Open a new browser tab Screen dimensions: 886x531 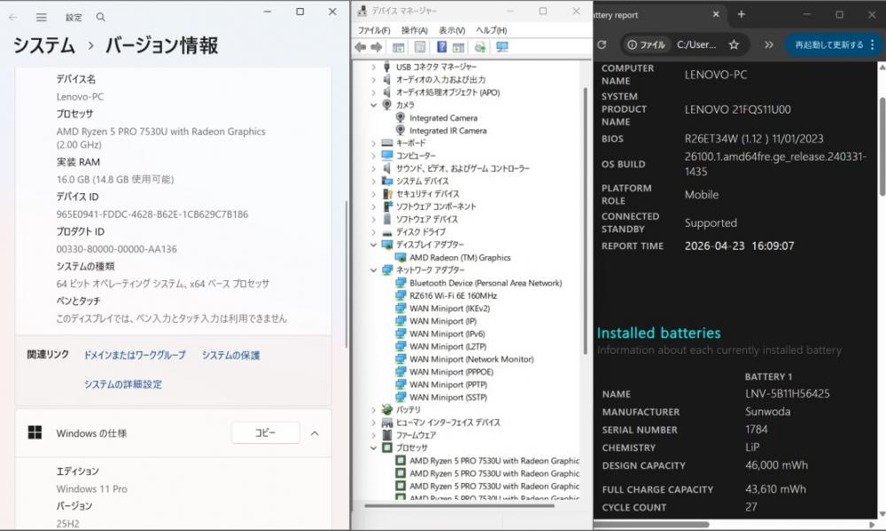tap(742, 14)
